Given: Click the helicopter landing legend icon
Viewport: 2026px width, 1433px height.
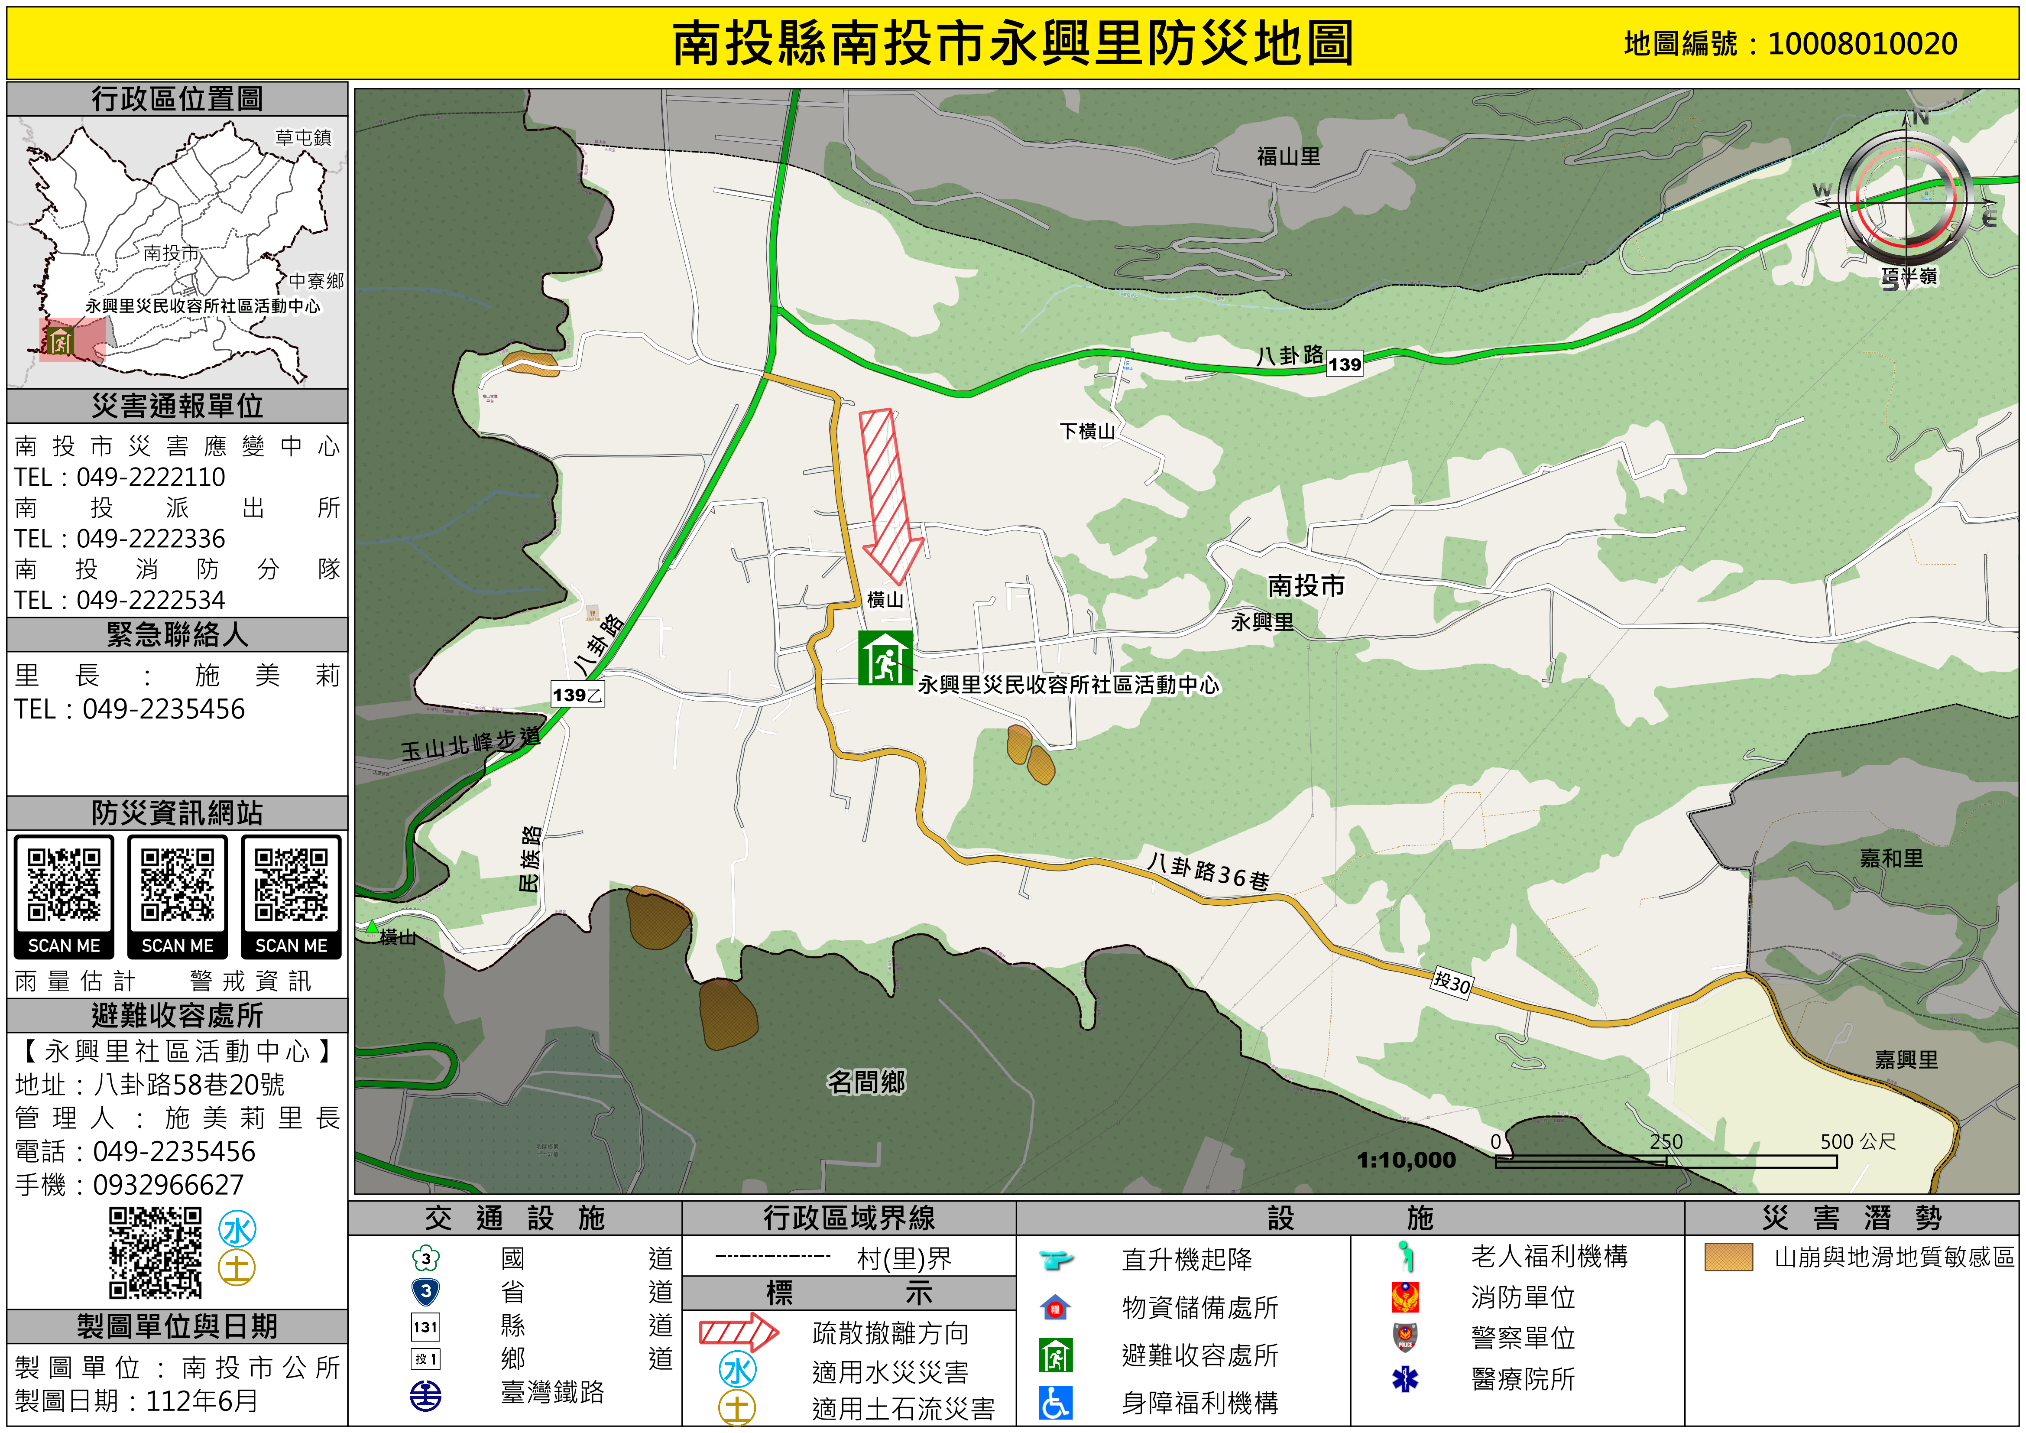Looking at the screenshot, I should (x=1055, y=1259).
